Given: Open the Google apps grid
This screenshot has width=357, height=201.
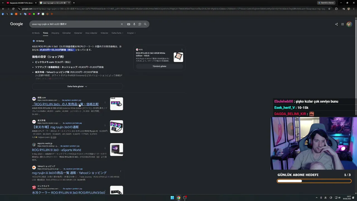Looking at the screenshot, I should [342, 24].
